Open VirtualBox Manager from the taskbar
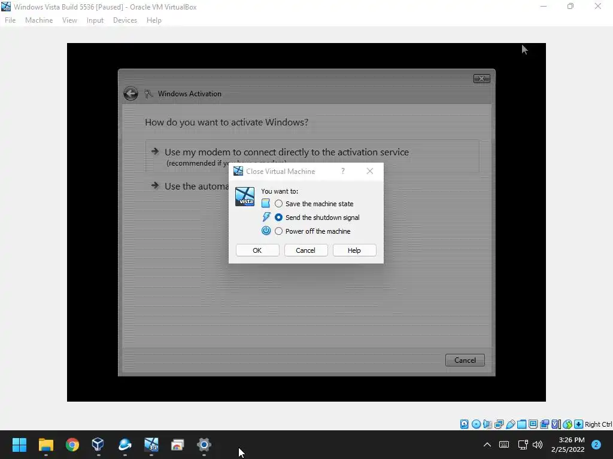Screen dimensions: 613x459 click(x=98, y=445)
